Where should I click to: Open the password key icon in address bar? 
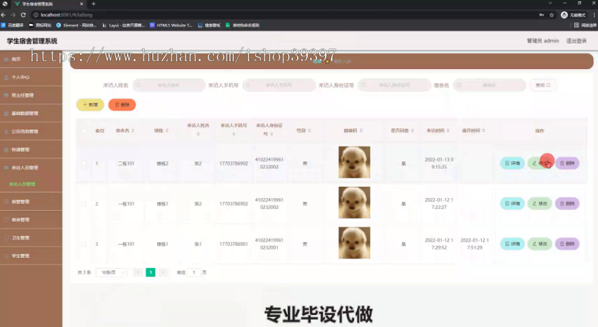542,15
